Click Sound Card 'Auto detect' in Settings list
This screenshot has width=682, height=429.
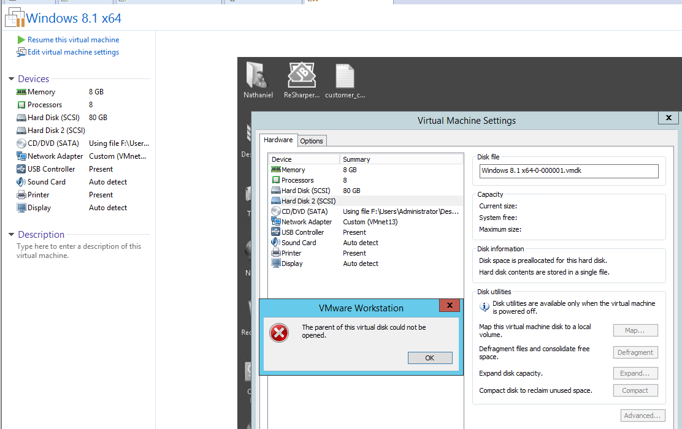[361, 243]
